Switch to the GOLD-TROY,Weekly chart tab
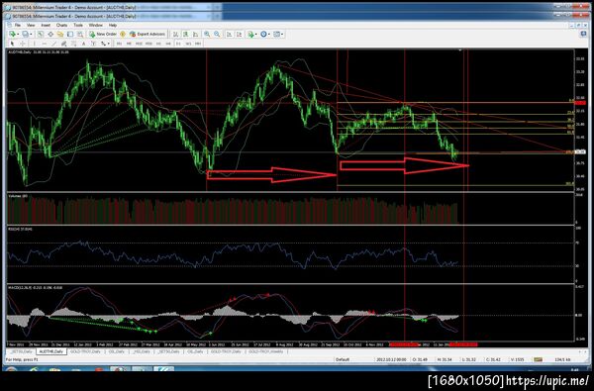The height and width of the screenshot is (391, 594). pos(266,351)
